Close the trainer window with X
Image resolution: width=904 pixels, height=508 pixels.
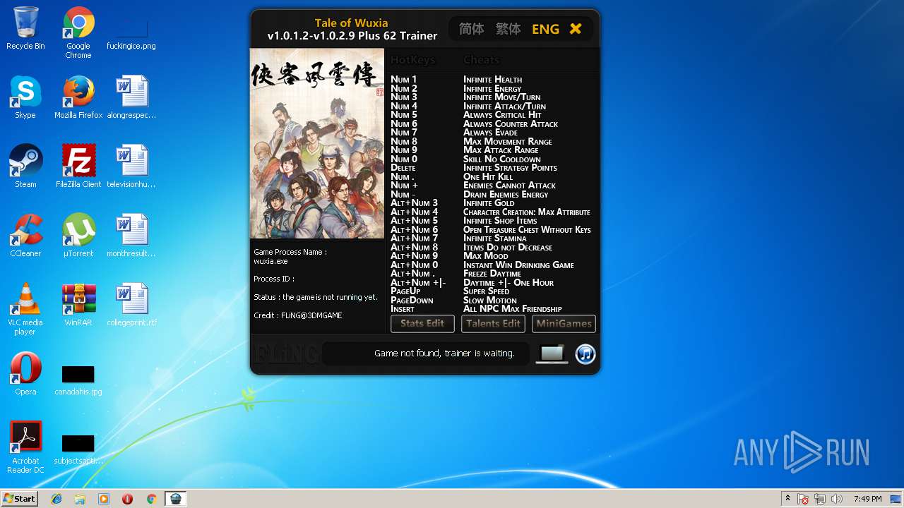(576, 29)
